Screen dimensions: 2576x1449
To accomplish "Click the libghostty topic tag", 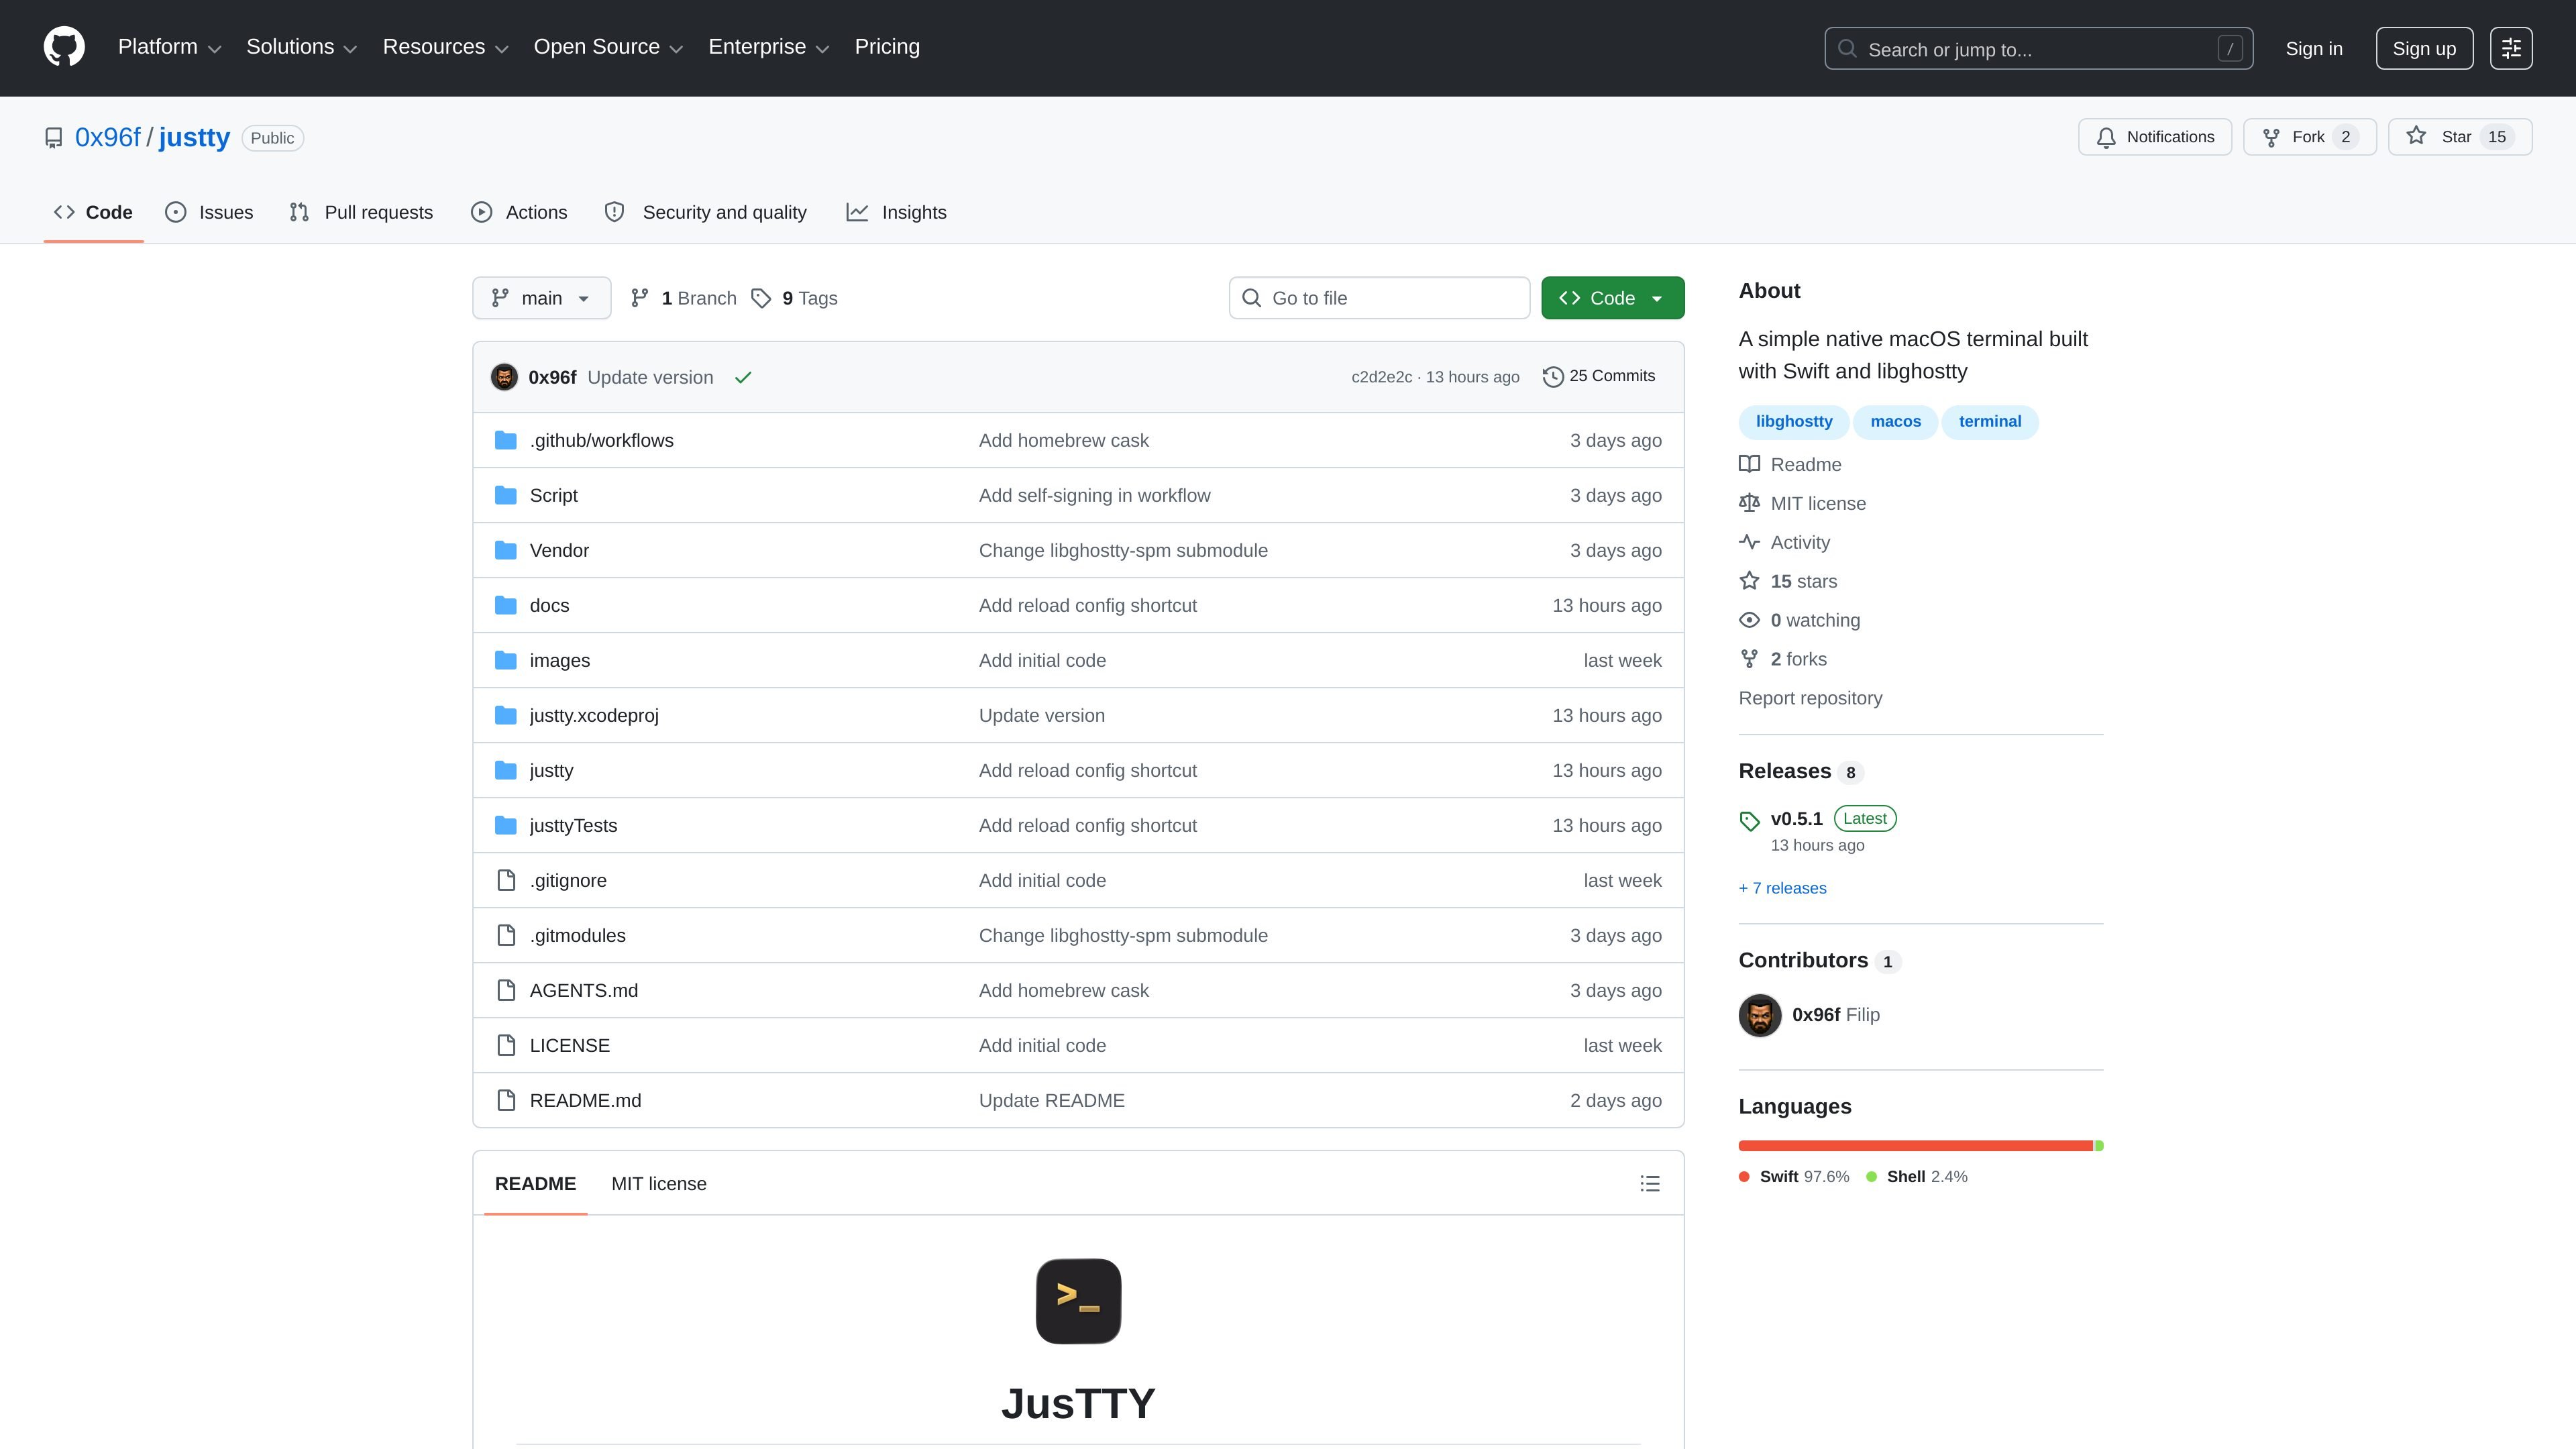I will click(1794, 421).
